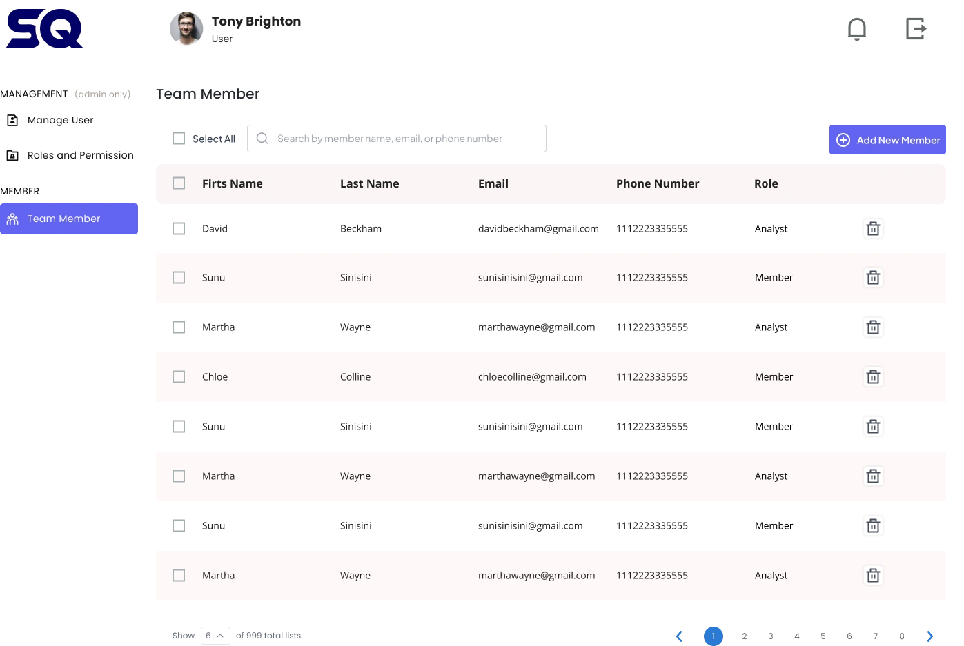Click the first name Chloe

tap(215, 376)
